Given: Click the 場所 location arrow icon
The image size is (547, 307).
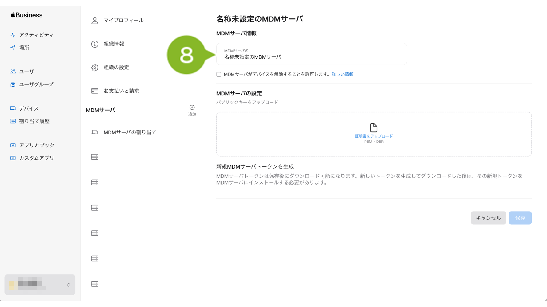Looking at the screenshot, I should pyautogui.click(x=13, y=48).
